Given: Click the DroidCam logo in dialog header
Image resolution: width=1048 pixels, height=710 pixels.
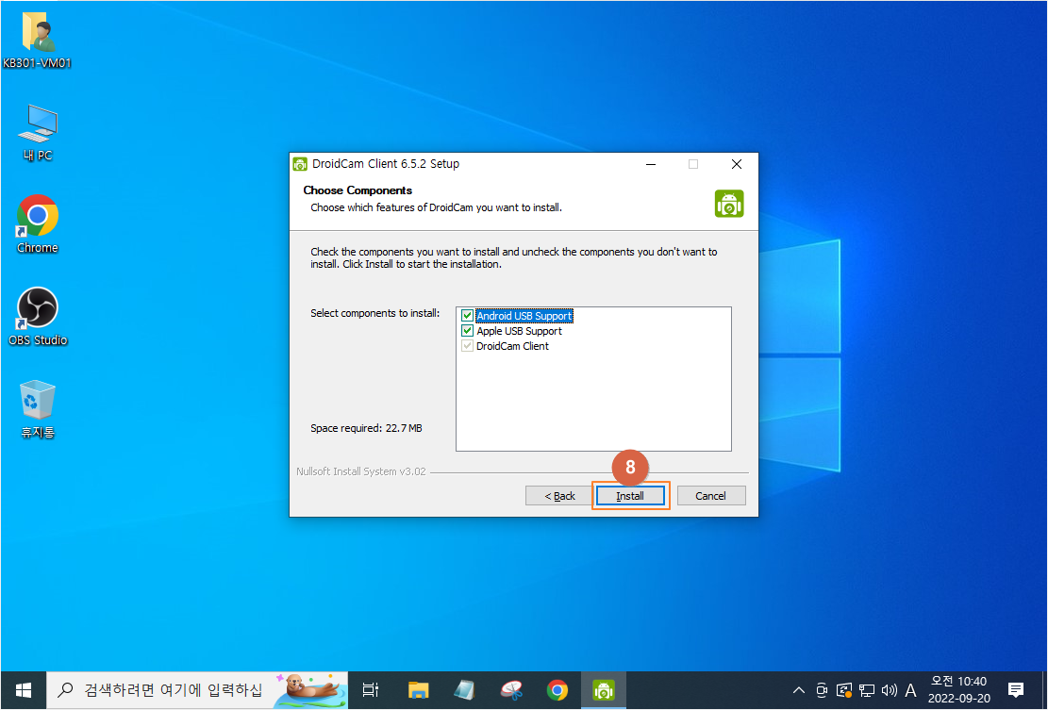Looking at the screenshot, I should point(728,205).
